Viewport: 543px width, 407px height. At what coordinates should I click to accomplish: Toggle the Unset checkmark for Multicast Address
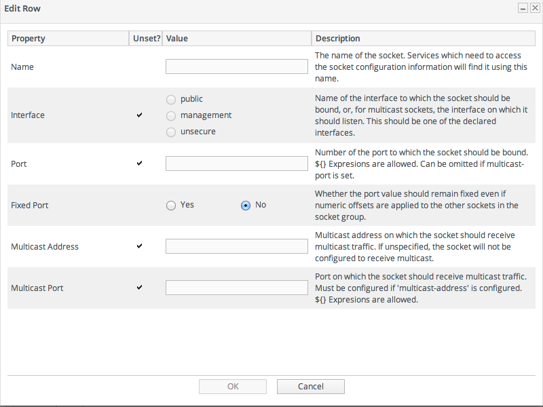pyautogui.click(x=140, y=246)
